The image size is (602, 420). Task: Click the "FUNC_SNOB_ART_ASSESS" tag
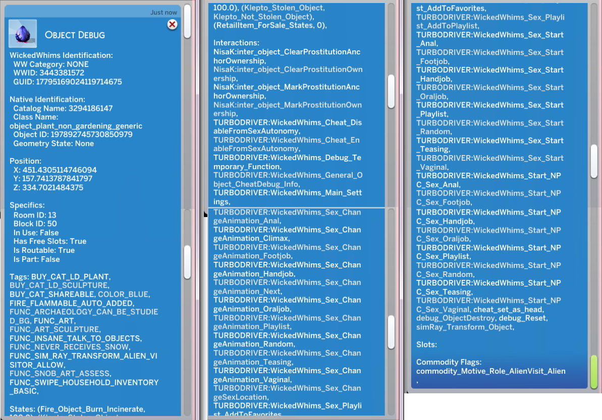tap(60, 373)
